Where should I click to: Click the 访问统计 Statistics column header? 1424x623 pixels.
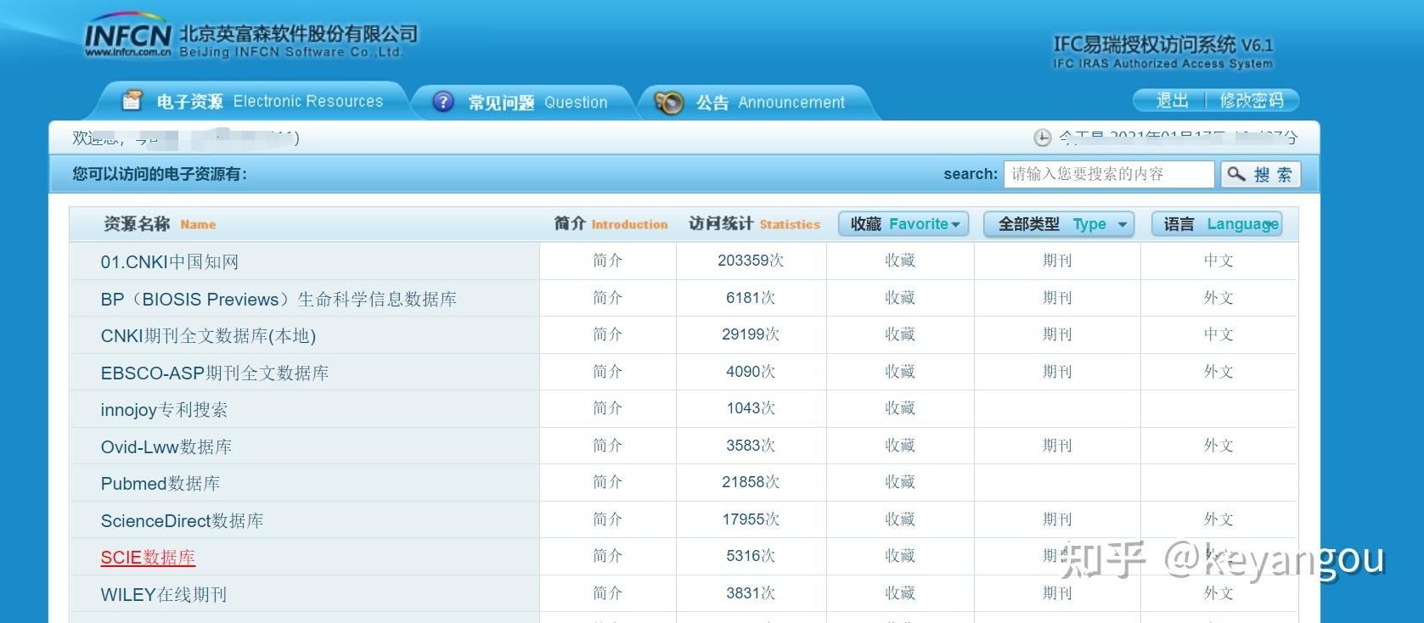(754, 224)
